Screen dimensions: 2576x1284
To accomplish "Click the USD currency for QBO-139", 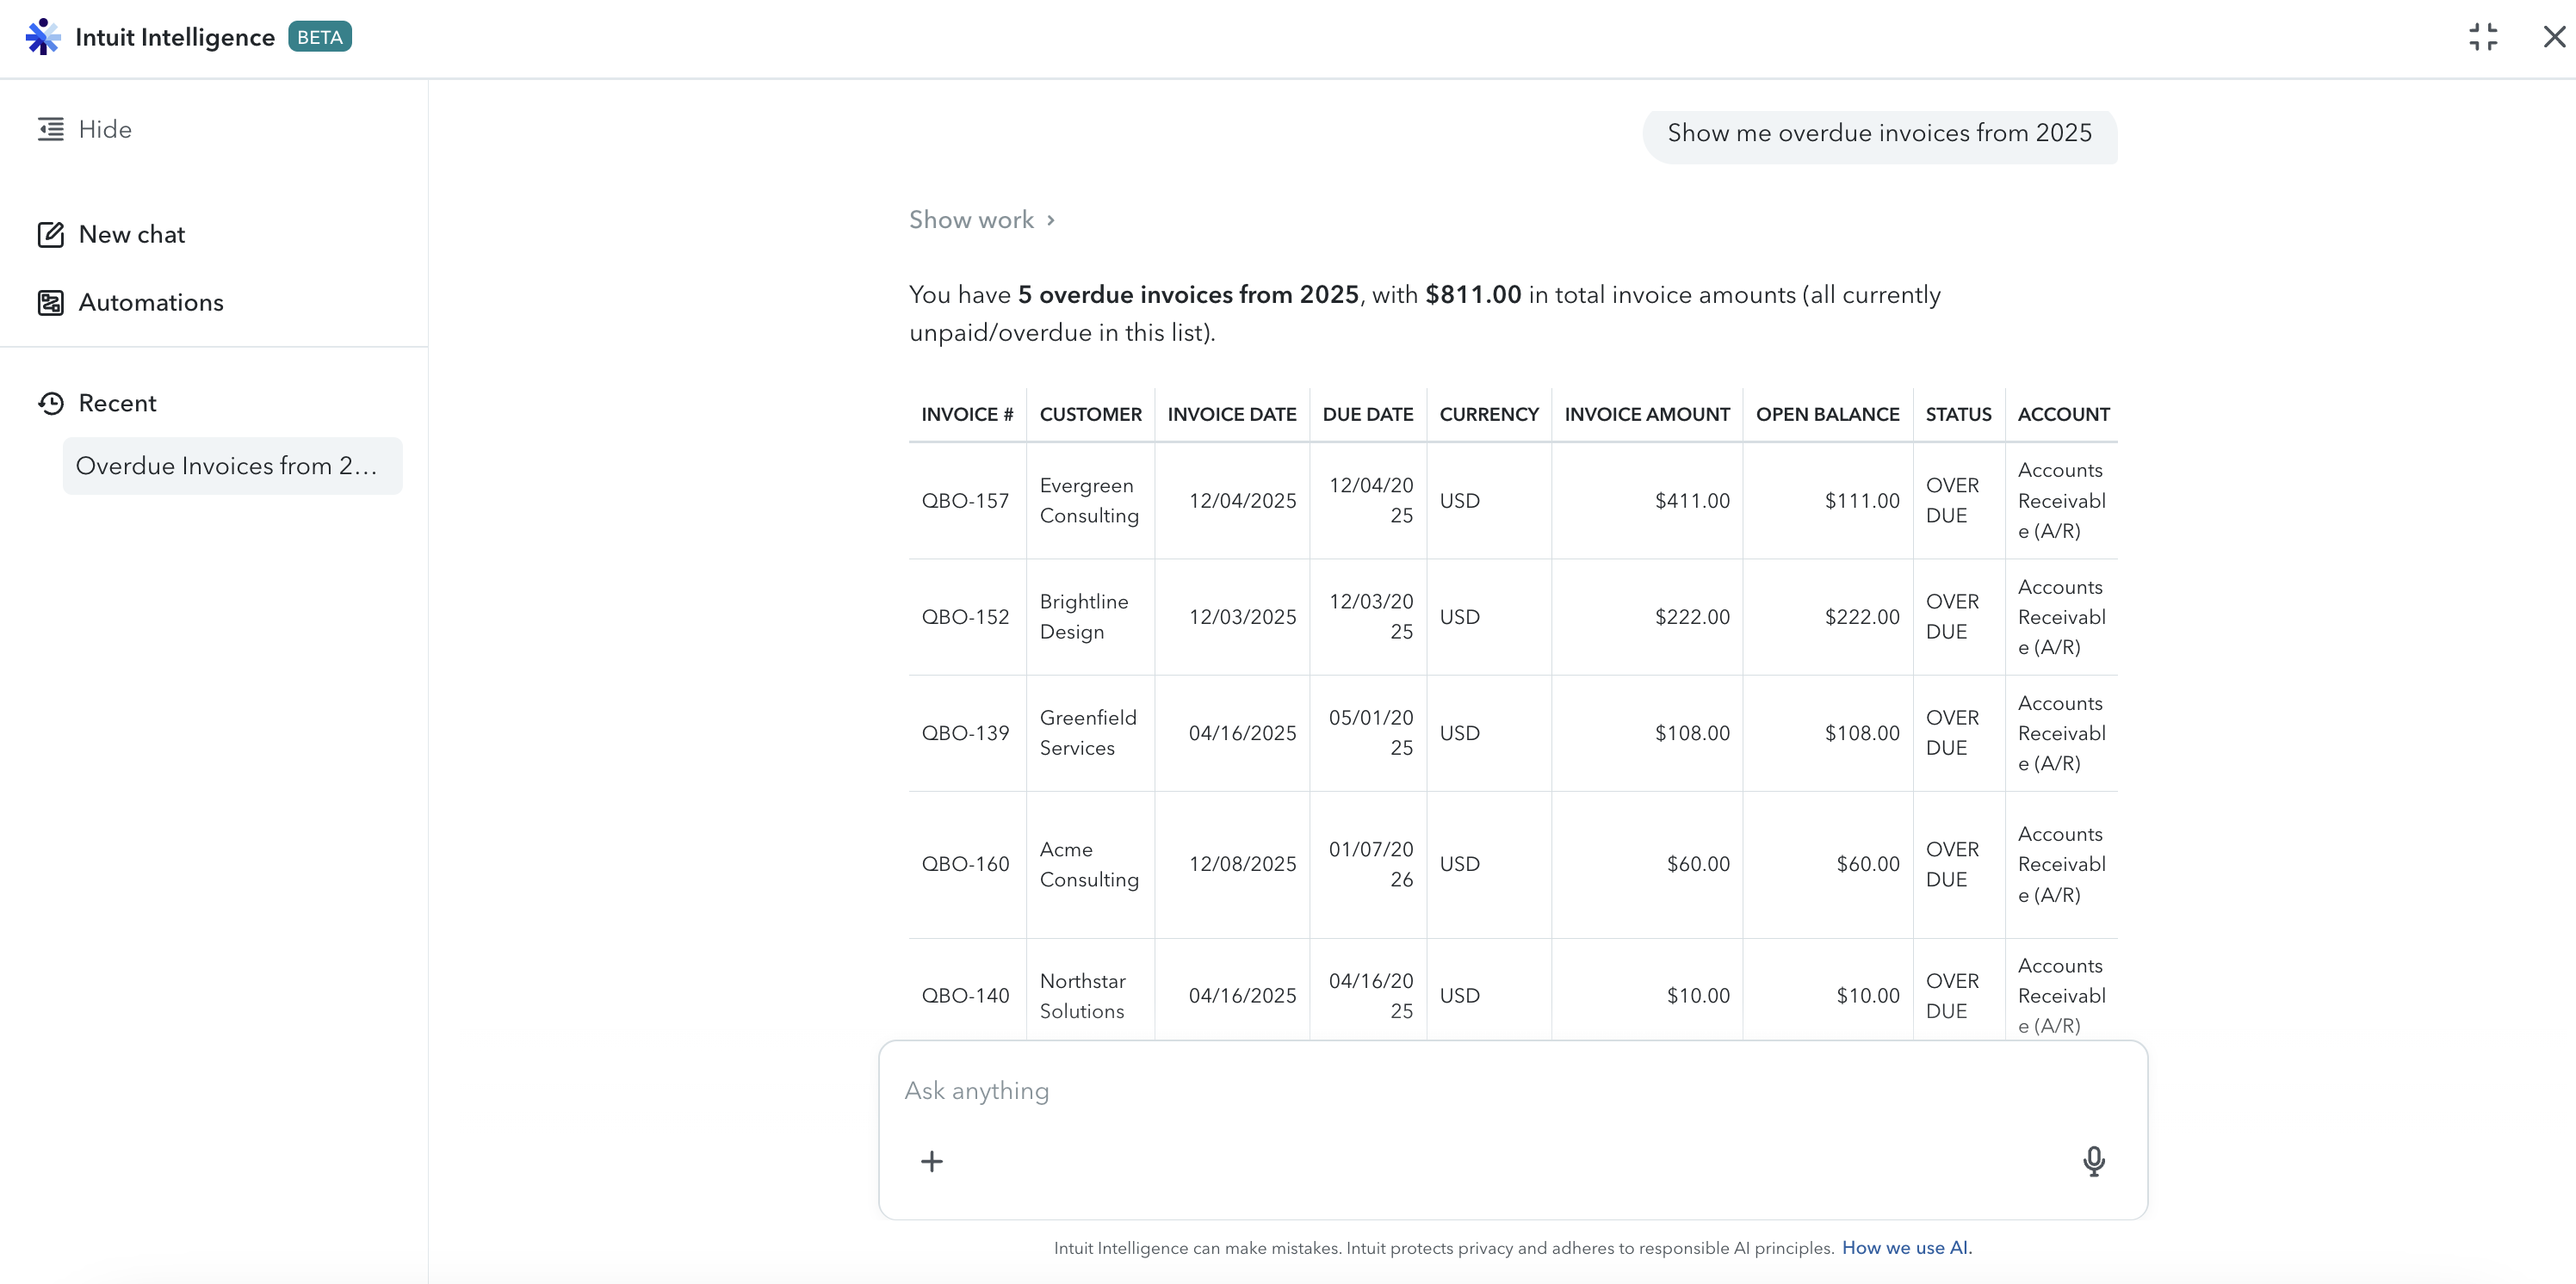I will pos(1459,733).
